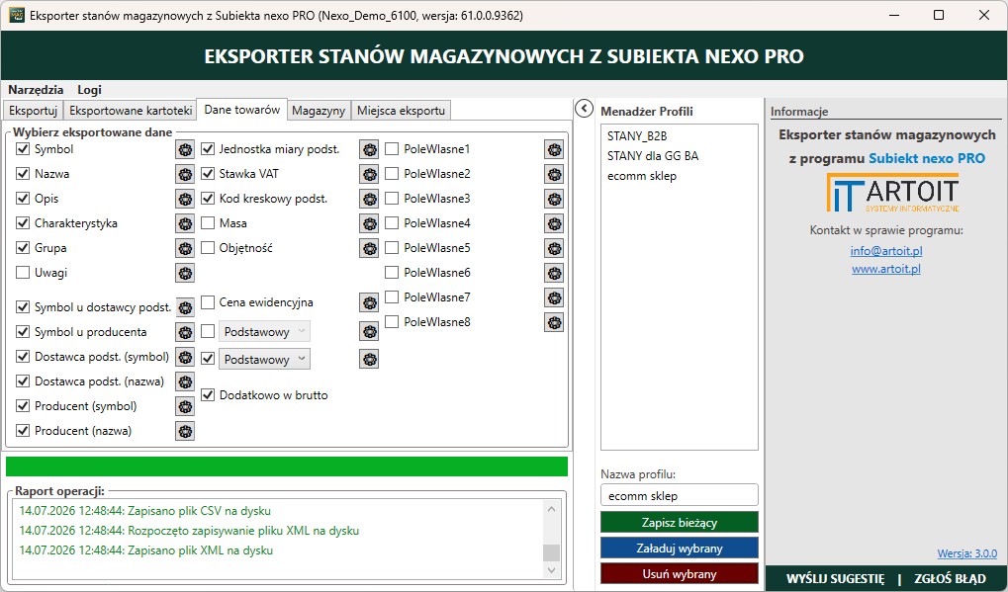Image resolution: width=1008 pixels, height=592 pixels.
Task: Collapse the Menadżer Profili panel arrow
Action: point(584,109)
